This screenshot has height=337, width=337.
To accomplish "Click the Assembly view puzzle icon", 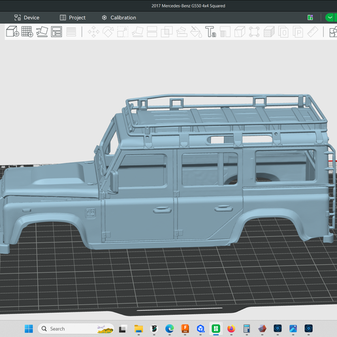I will coord(333,32).
